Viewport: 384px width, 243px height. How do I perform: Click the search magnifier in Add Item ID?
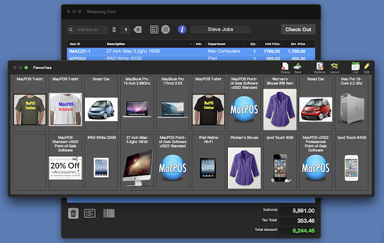(71, 29)
